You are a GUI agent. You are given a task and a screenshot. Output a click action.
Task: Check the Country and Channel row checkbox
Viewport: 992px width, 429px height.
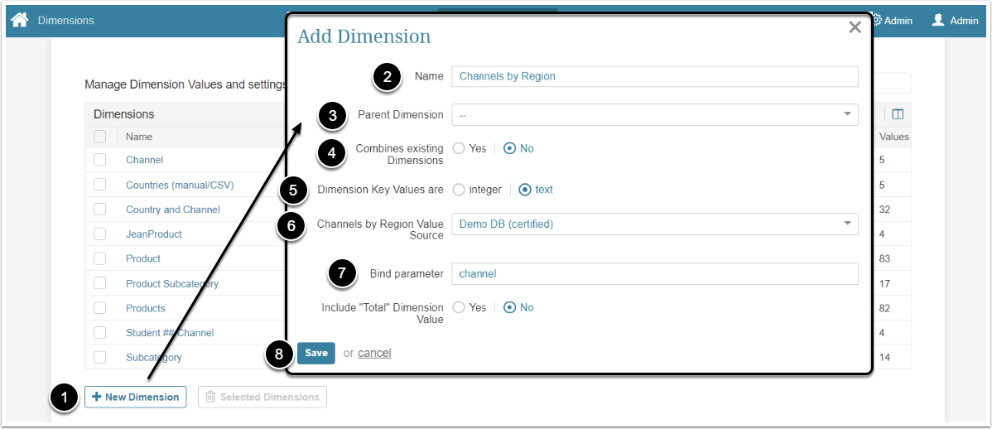click(100, 210)
